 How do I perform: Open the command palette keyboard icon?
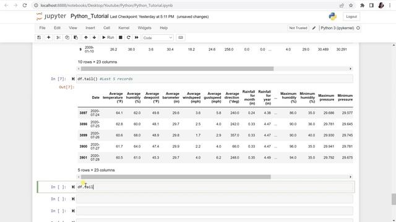click(x=181, y=38)
